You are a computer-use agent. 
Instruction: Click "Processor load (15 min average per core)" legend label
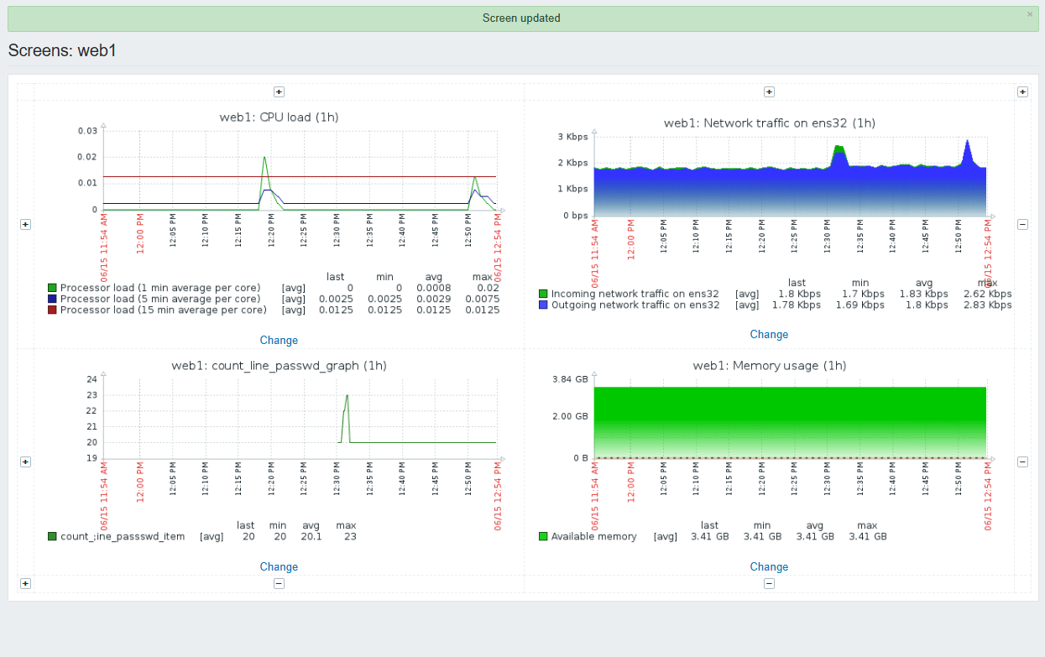coord(164,310)
